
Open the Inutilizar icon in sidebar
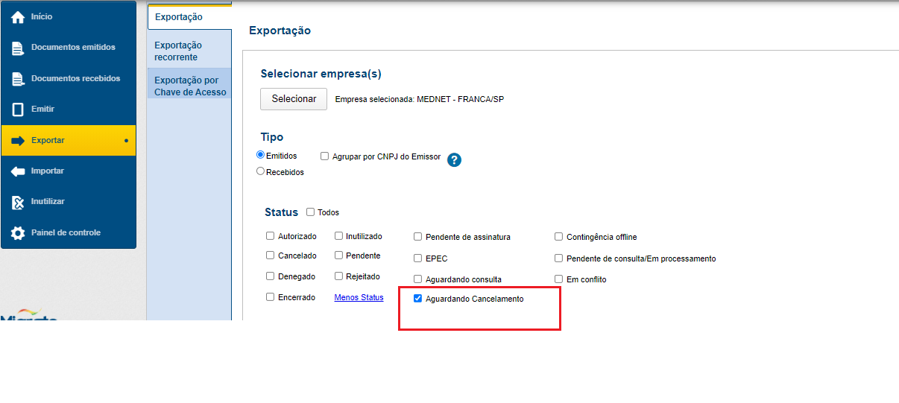pyautogui.click(x=18, y=203)
